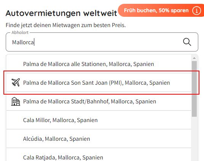The width and height of the screenshot is (204, 161).
Task: Click the building icon for Stadt/Bahnhof entry
Action: [16, 101]
